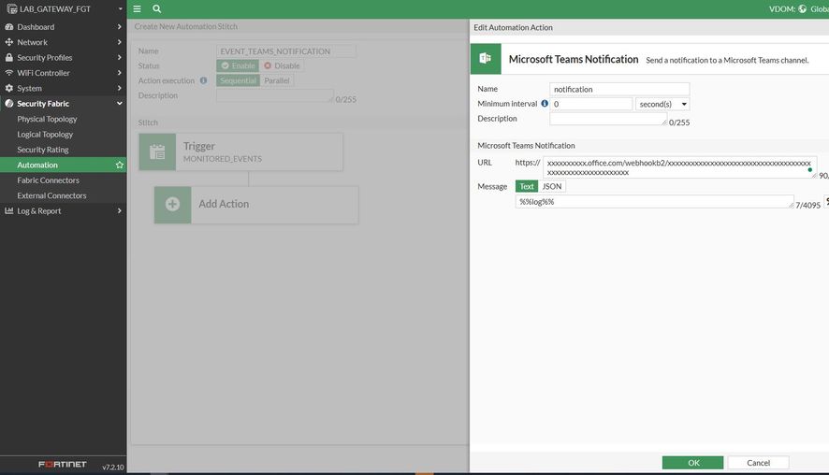Click the info icon beside Minimum interval
829x475 pixels.
pos(545,104)
